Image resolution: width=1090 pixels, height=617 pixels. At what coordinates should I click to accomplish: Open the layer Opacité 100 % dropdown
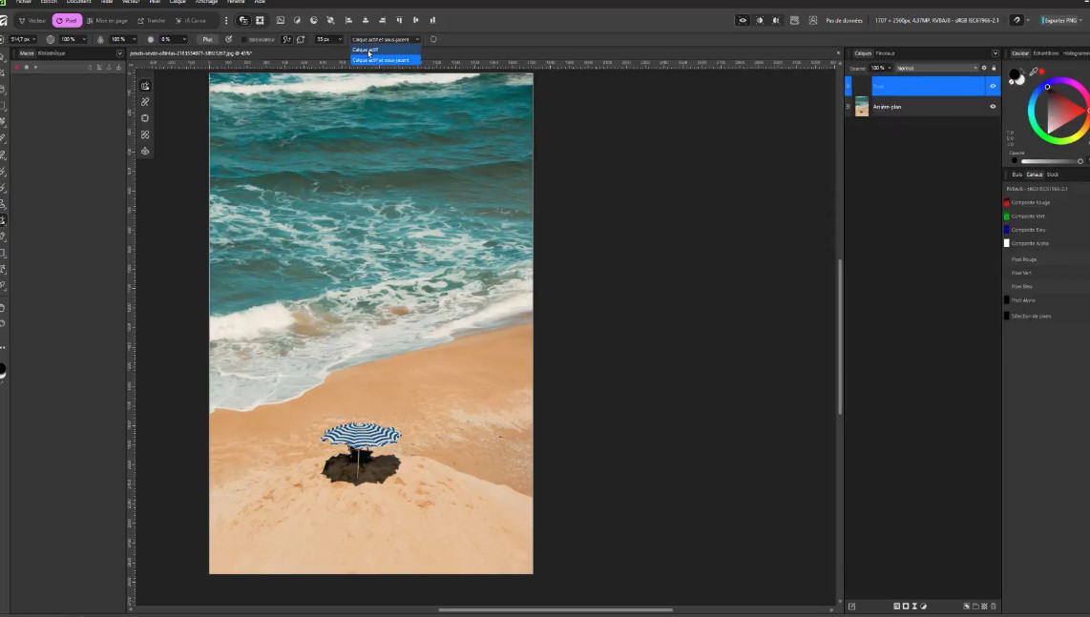point(881,68)
